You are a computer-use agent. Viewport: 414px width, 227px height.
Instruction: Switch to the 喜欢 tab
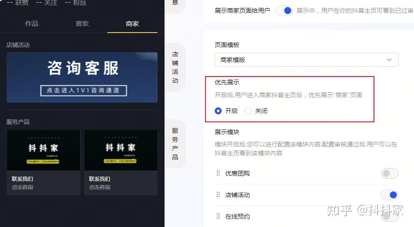pos(82,24)
